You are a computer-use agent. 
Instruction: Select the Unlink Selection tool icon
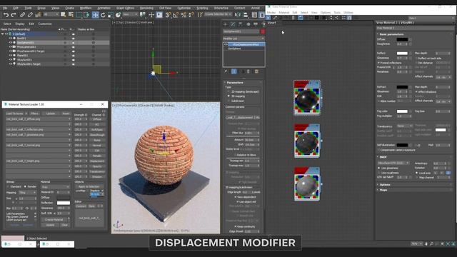pyautogui.click(x=30, y=14)
